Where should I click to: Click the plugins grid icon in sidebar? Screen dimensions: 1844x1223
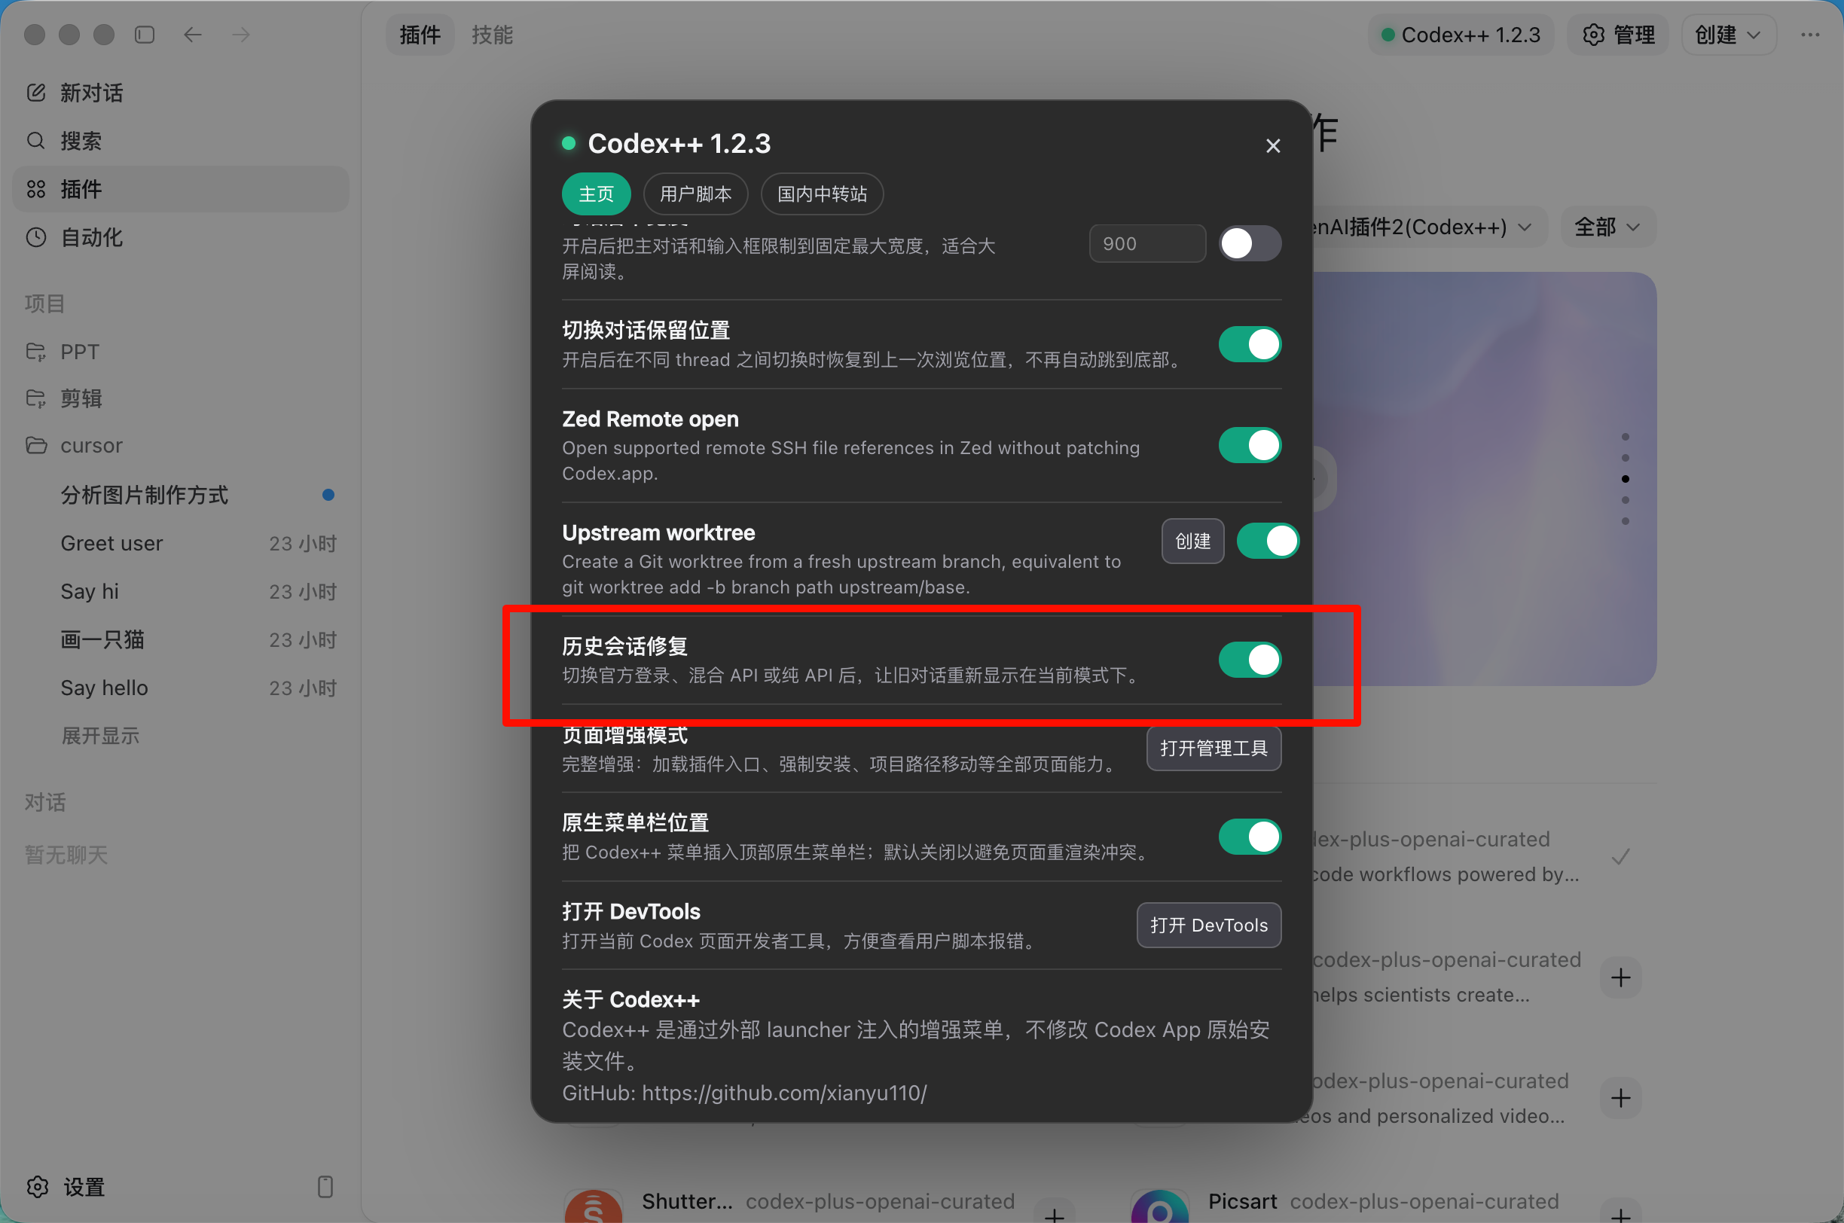(x=36, y=189)
